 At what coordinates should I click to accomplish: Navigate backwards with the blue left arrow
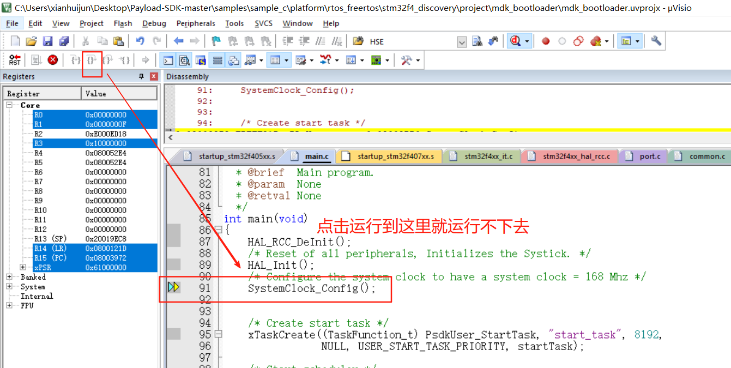click(178, 41)
